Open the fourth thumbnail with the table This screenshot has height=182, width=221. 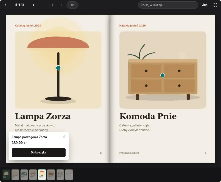[x=33, y=175]
